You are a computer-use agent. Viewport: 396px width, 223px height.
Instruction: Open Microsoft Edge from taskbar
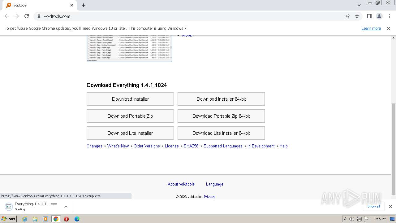pyautogui.click(x=77, y=219)
